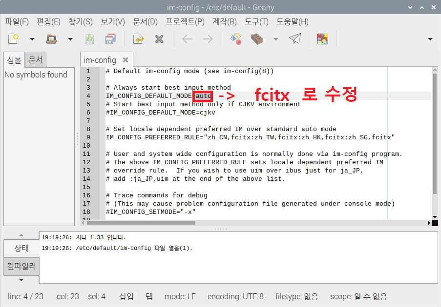The width and height of the screenshot is (441, 307).
Task: Open the 도구(T) menu
Action: pos(256,21)
